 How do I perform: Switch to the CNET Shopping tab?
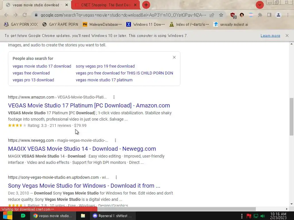pyautogui.click(x=105, y=5)
